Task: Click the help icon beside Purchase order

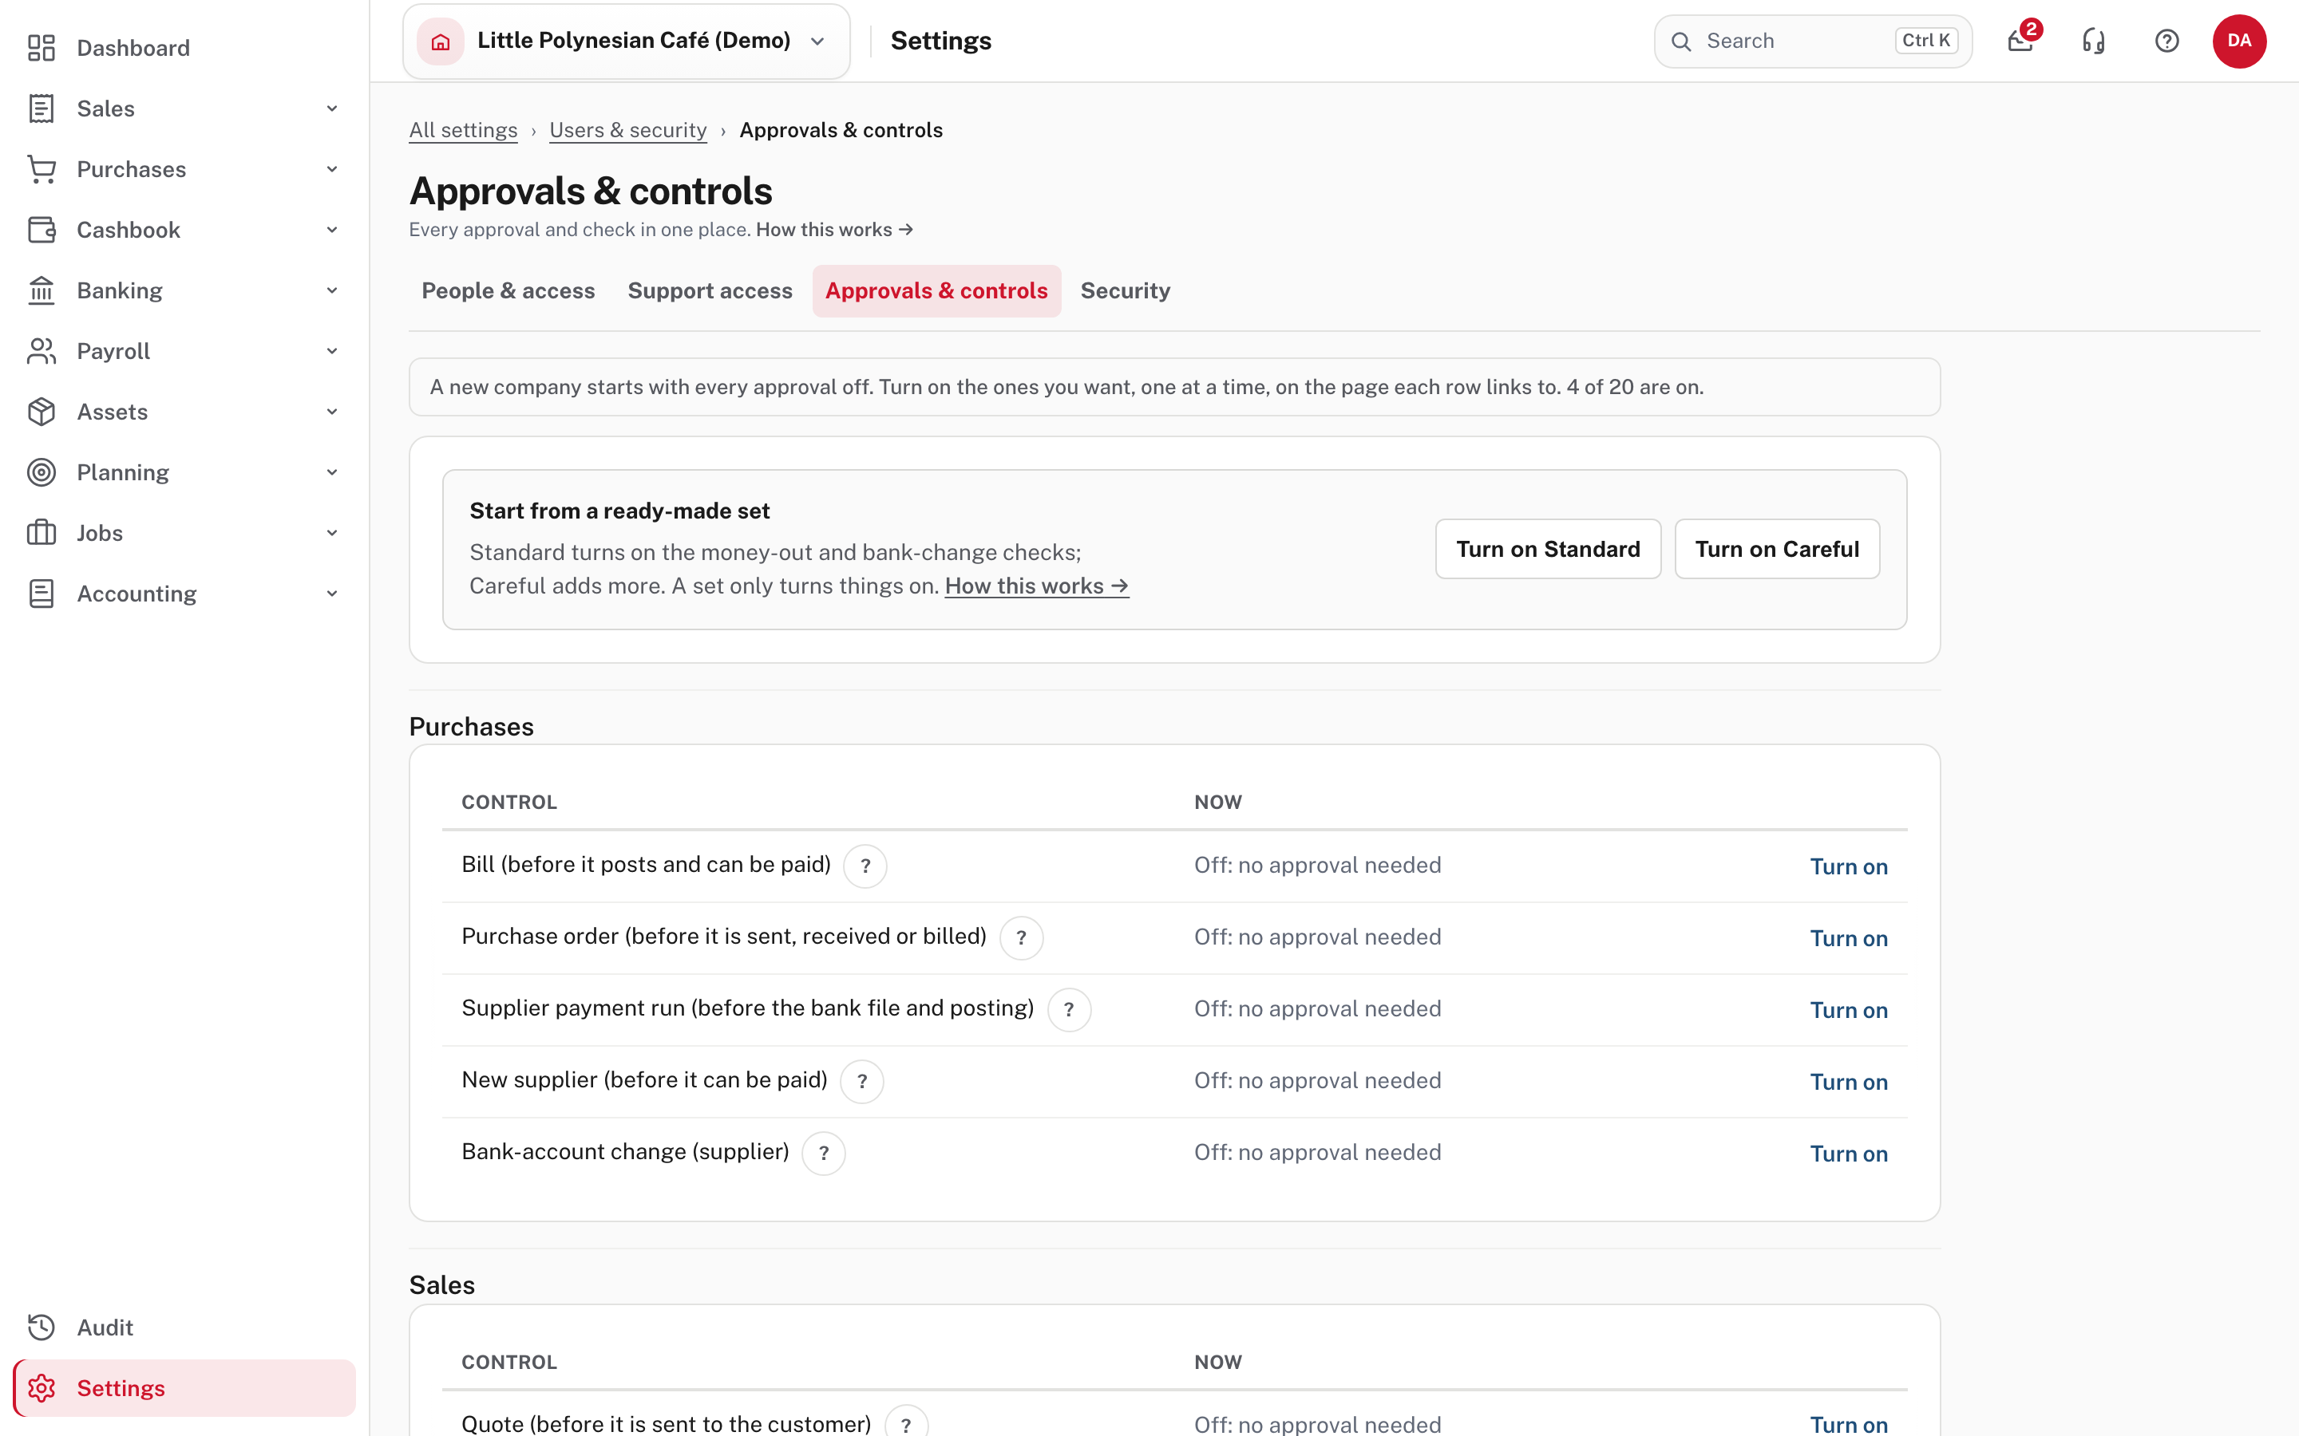Action: tap(1021, 938)
